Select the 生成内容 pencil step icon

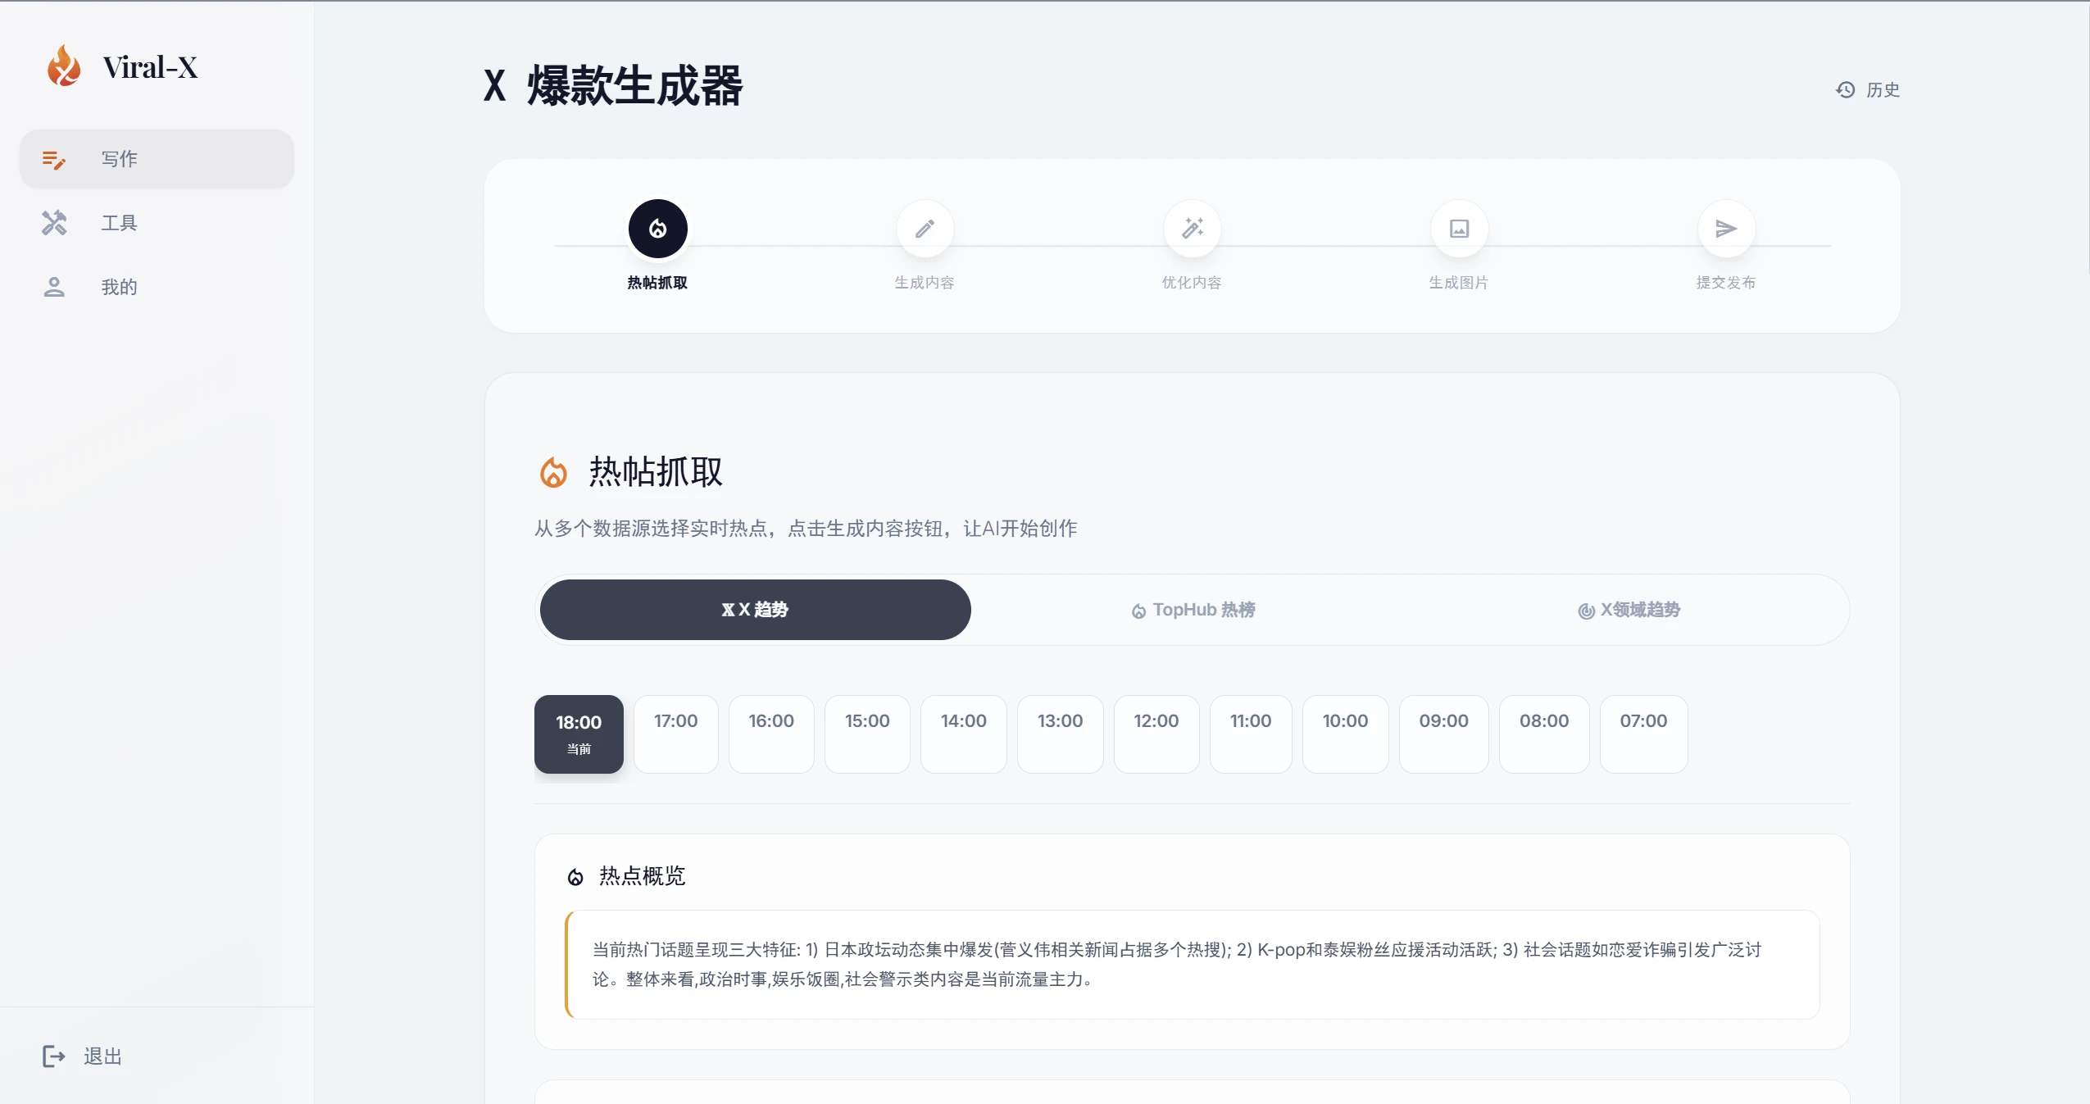coord(925,229)
